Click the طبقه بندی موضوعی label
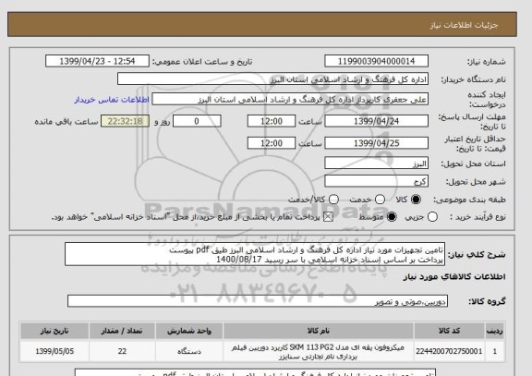The image size is (532, 376). pos(469,200)
